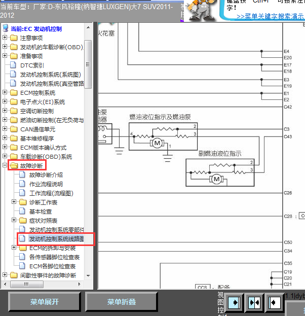This screenshot has width=305, height=316.
Task: Expand the 诊断工作表 subfolder
Action: 14,202
